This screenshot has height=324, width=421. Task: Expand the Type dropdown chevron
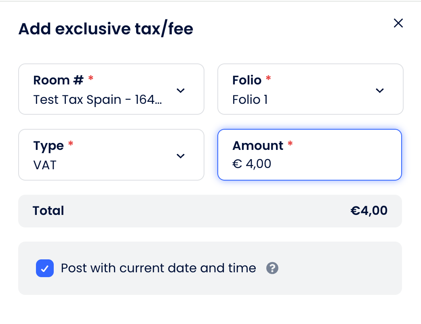[181, 156]
